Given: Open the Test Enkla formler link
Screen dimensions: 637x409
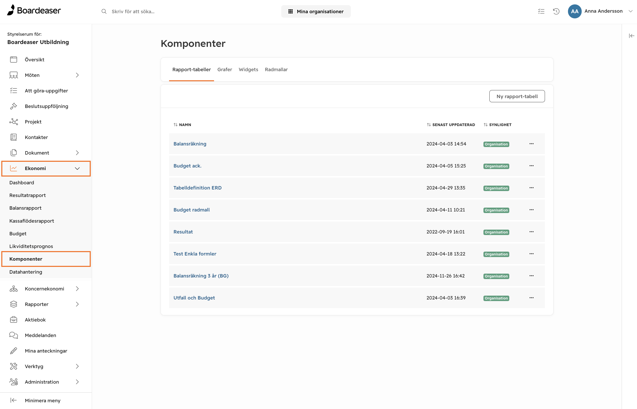Looking at the screenshot, I should (195, 254).
